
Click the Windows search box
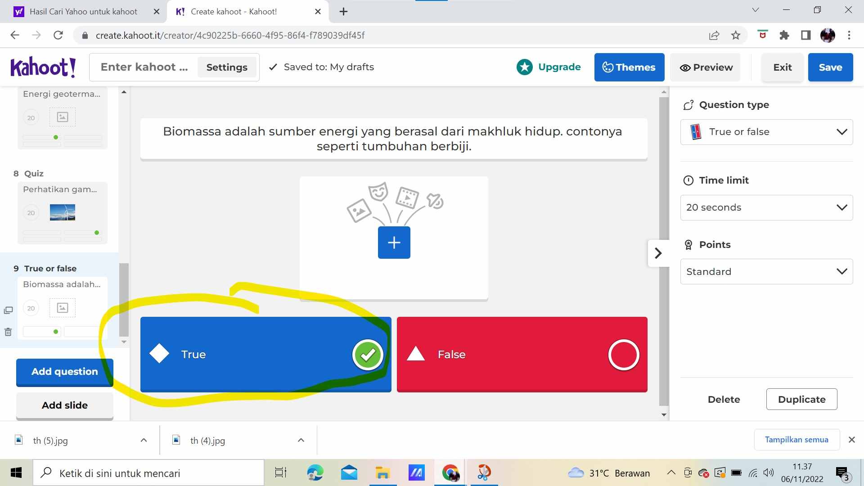coord(148,472)
